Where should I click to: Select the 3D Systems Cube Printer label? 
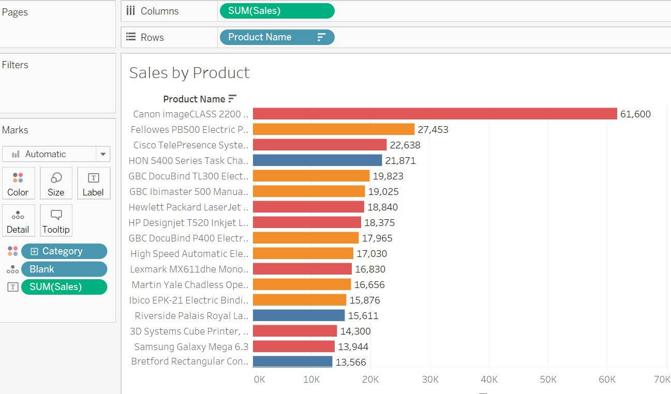coord(189,331)
